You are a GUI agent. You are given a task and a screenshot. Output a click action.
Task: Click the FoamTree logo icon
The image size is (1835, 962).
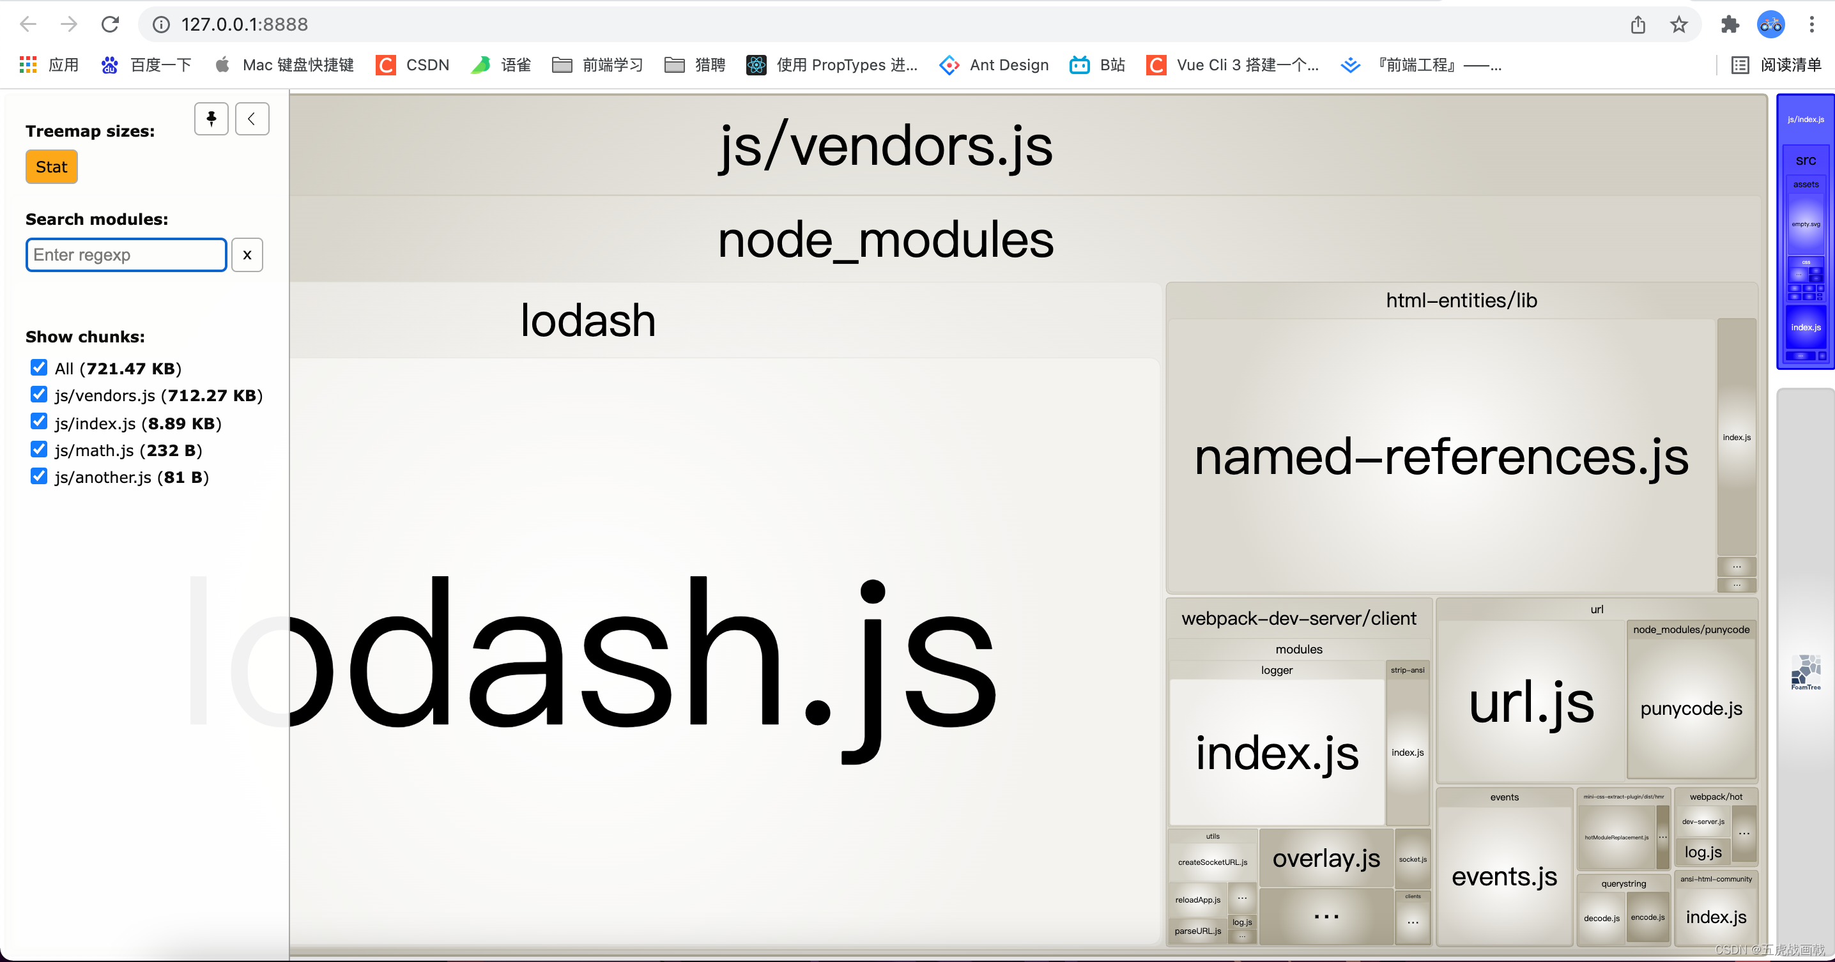pos(1805,671)
